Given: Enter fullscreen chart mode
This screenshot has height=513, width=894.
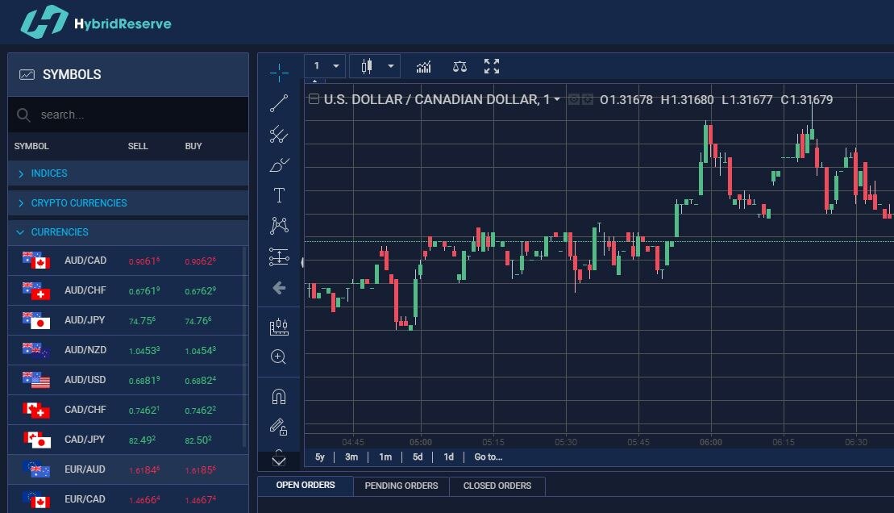Looking at the screenshot, I should coord(492,66).
